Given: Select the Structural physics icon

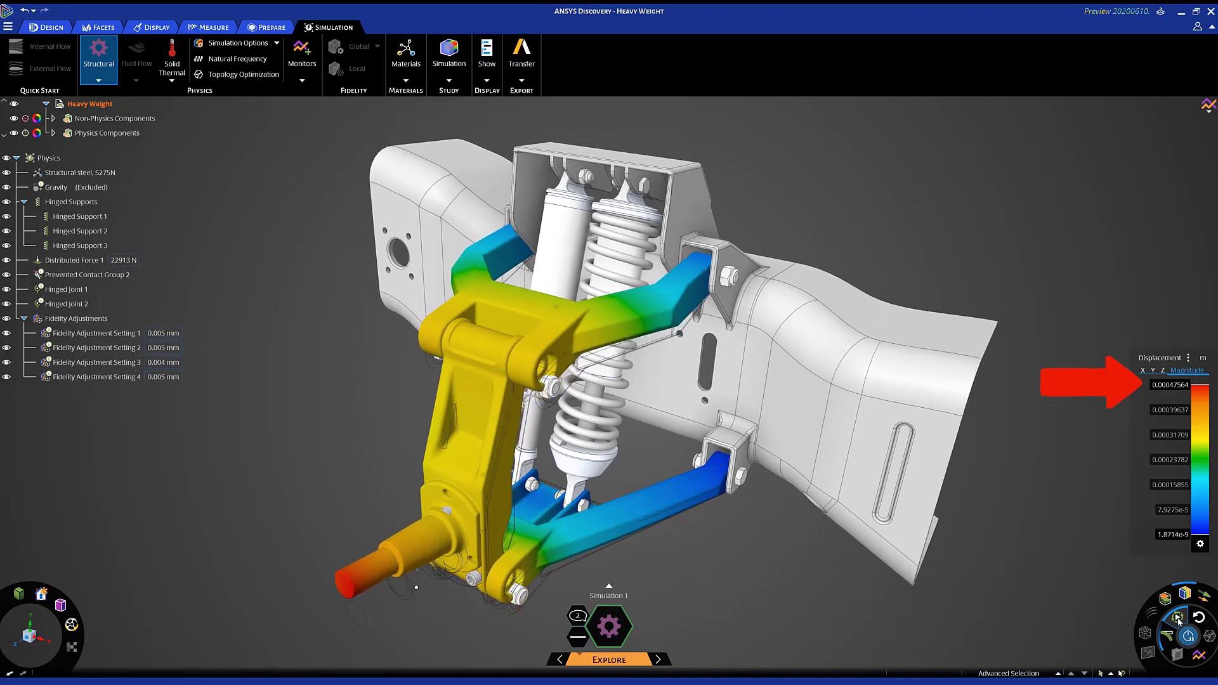Looking at the screenshot, I should coord(98,48).
